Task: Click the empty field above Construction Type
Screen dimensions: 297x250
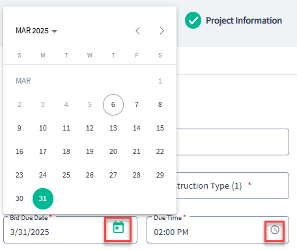Action: coord(233,142)
